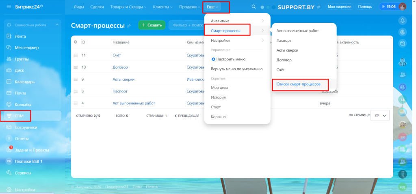416x194 pixels.
Task: Open Мессенджер from the left sidebar
Action: (26, 47)
